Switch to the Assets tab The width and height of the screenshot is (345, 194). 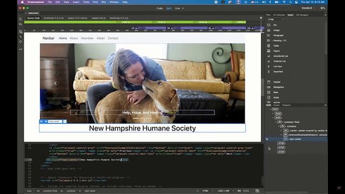[x=277, y=105]
